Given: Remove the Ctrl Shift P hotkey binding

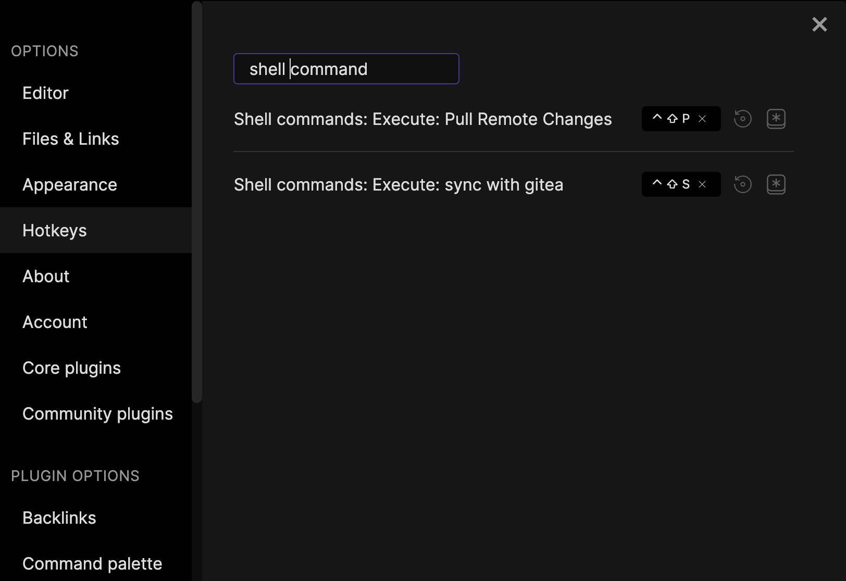Looking at the screenshot, I should tap(702, 119).
